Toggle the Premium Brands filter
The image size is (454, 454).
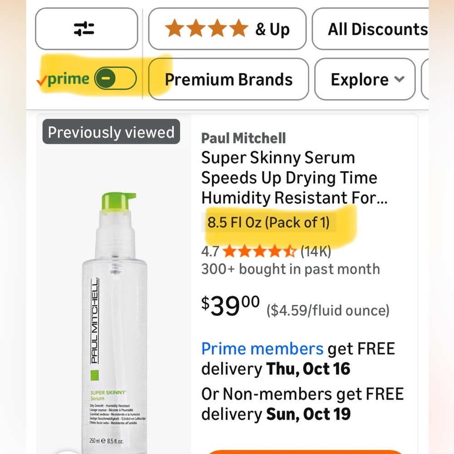(x=228, y=79)
